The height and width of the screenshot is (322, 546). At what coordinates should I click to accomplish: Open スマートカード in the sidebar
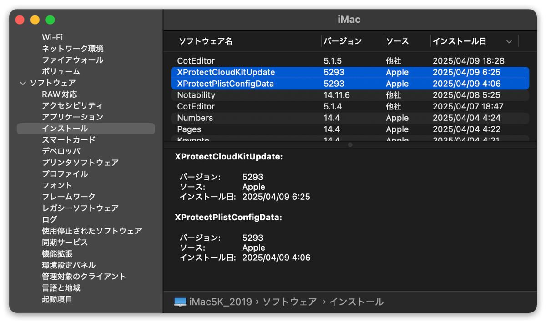[x=69, y=140]
